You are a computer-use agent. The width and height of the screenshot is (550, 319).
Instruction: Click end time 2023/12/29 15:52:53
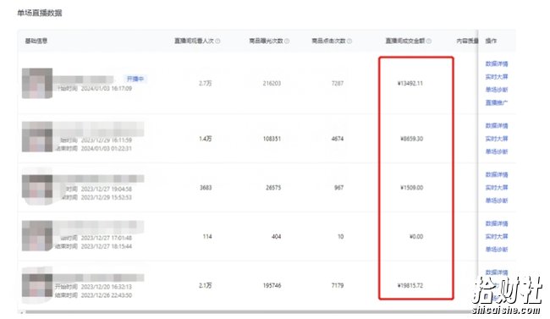pyautogui.click(x=107, y=197)
